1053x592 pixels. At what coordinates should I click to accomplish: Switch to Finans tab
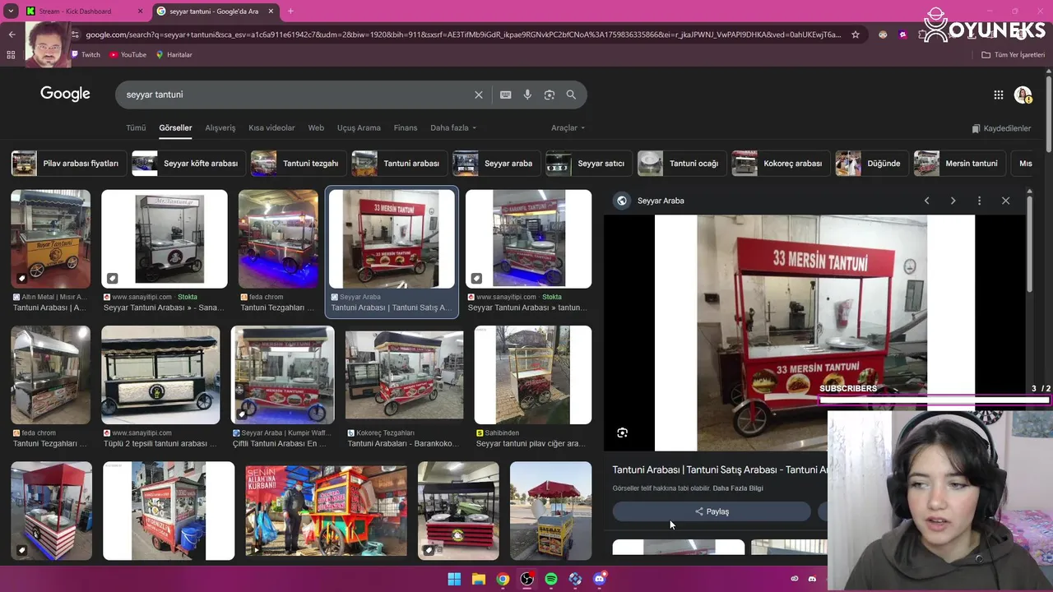pos(406,128)
